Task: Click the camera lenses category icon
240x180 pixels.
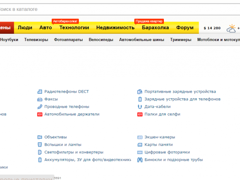Action: pyautogui.click(x=40, y=137)
